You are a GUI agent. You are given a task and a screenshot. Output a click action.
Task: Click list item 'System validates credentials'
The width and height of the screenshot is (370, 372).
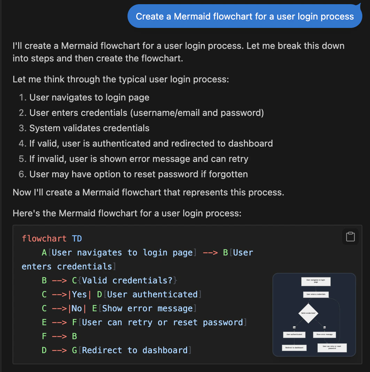[89, 128]
